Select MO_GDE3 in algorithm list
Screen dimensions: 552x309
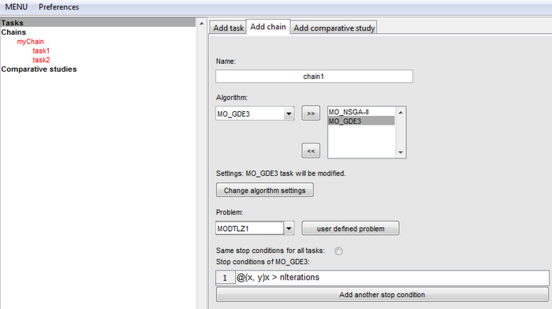point(361,121)
